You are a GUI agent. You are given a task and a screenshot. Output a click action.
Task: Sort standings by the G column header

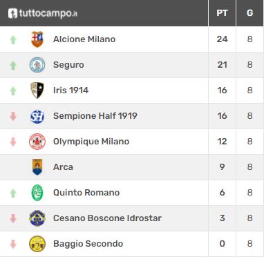point(250,13)
